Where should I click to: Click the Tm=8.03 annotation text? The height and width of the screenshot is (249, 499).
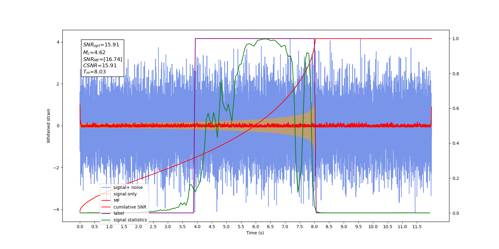[94, 72]
